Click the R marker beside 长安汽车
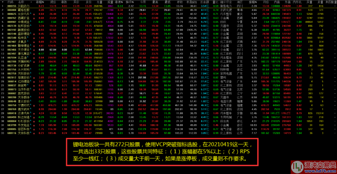 pos(34,15)
